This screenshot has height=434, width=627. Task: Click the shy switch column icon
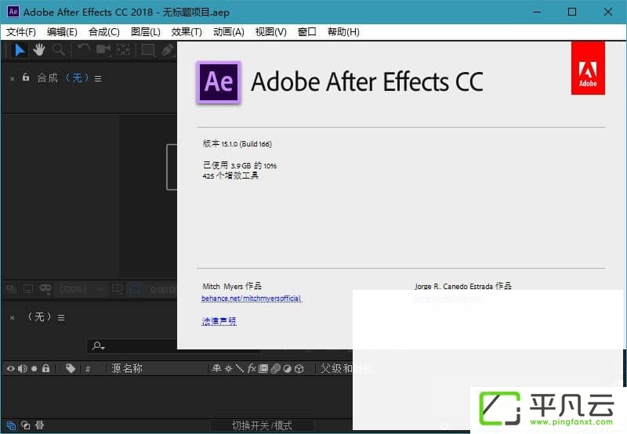pyautogui.click(x=217, y=368)
